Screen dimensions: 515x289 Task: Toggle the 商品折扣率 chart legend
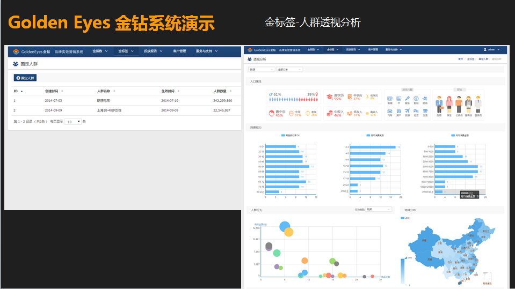click(x=291, y=135)
